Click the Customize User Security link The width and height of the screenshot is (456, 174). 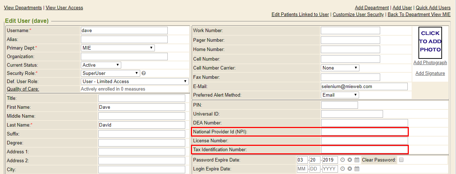coord(358,15)
